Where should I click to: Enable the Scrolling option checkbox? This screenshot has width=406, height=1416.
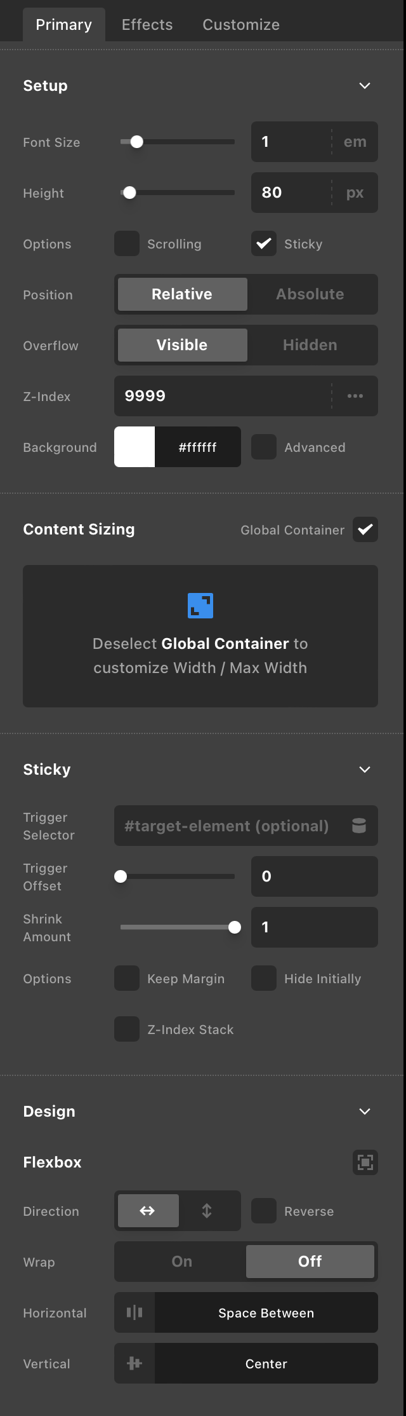(127, 243)
